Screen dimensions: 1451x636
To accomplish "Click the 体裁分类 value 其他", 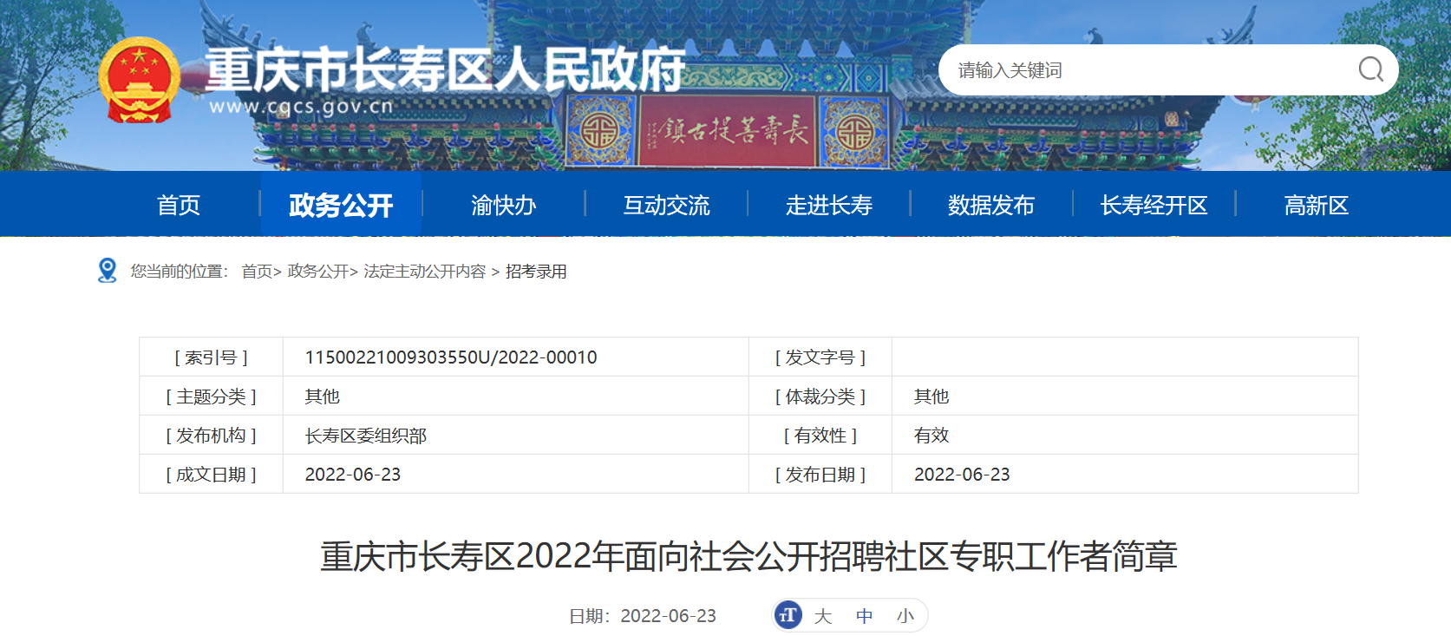I will (x=931, y=397).
